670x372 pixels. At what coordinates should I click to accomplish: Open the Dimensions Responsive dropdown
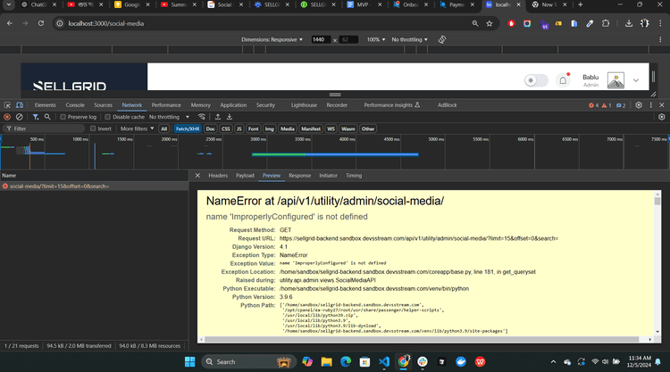[272, 40]
